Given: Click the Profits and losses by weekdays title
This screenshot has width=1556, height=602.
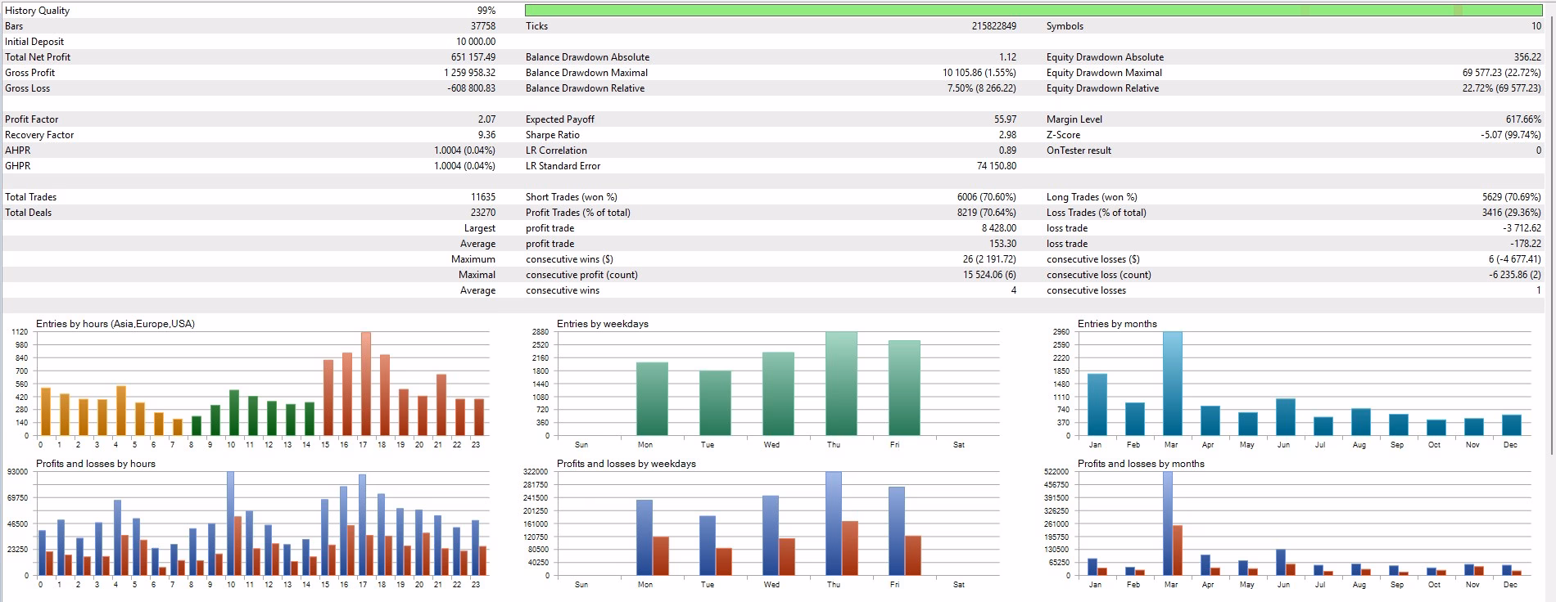Looking at the screenshot, I should (626, 464).
